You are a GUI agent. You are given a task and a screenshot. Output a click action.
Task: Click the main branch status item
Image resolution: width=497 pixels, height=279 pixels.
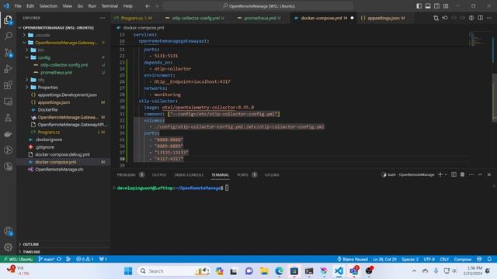click(47, 259)
